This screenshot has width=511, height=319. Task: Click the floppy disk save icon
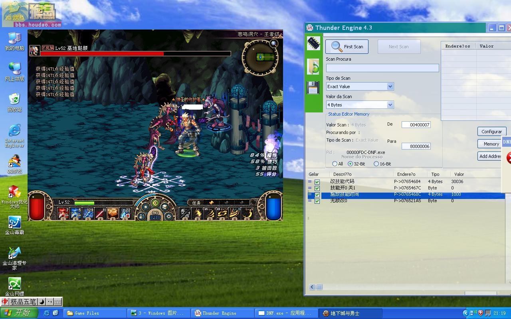(x=313, y=87)
